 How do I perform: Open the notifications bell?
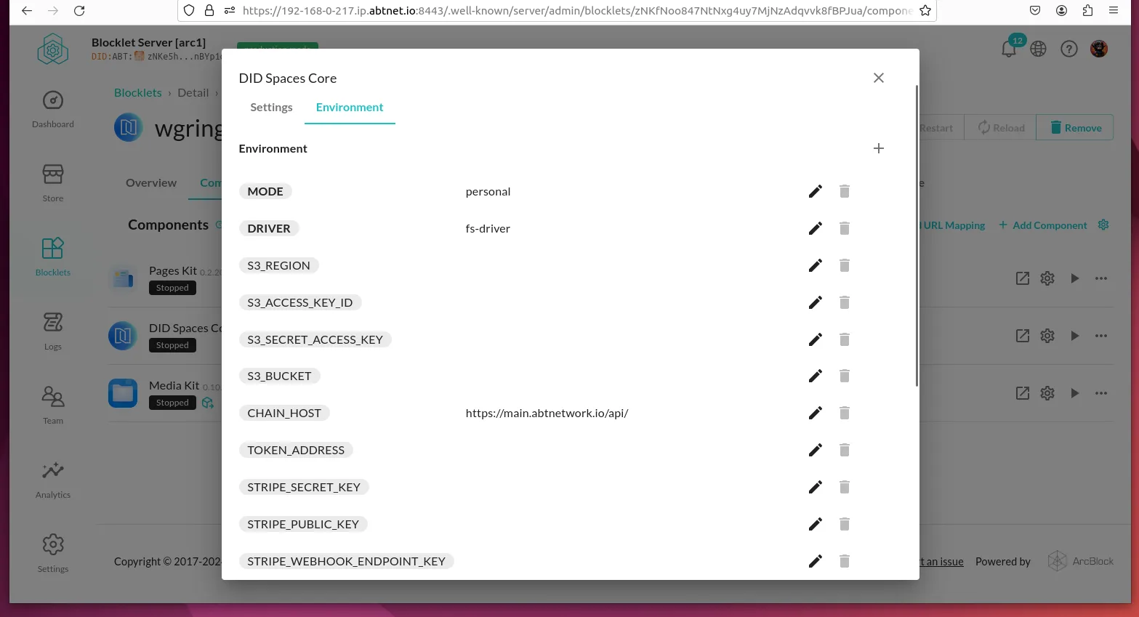[x=1009, y=49]
